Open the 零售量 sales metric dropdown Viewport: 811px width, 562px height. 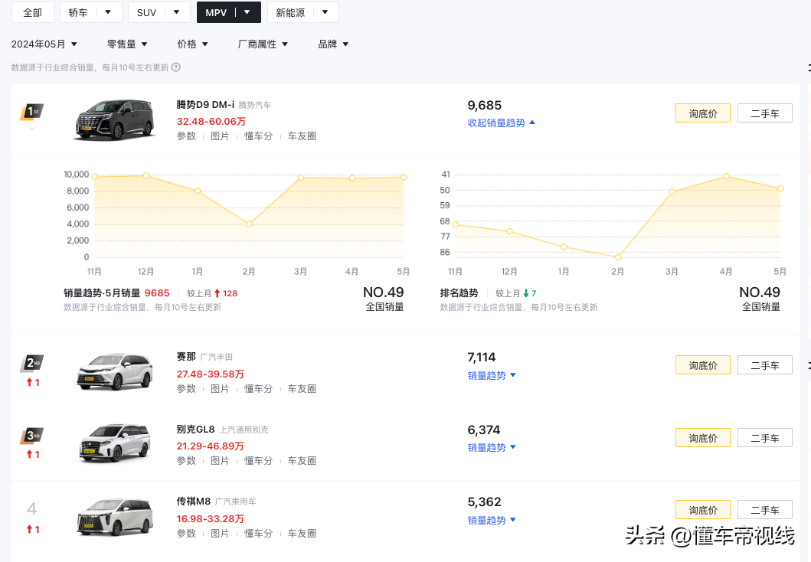click(x=127, y=44)
